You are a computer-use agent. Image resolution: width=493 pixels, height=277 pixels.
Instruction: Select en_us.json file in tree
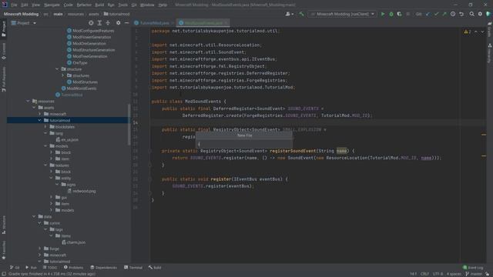click(67, 140)
